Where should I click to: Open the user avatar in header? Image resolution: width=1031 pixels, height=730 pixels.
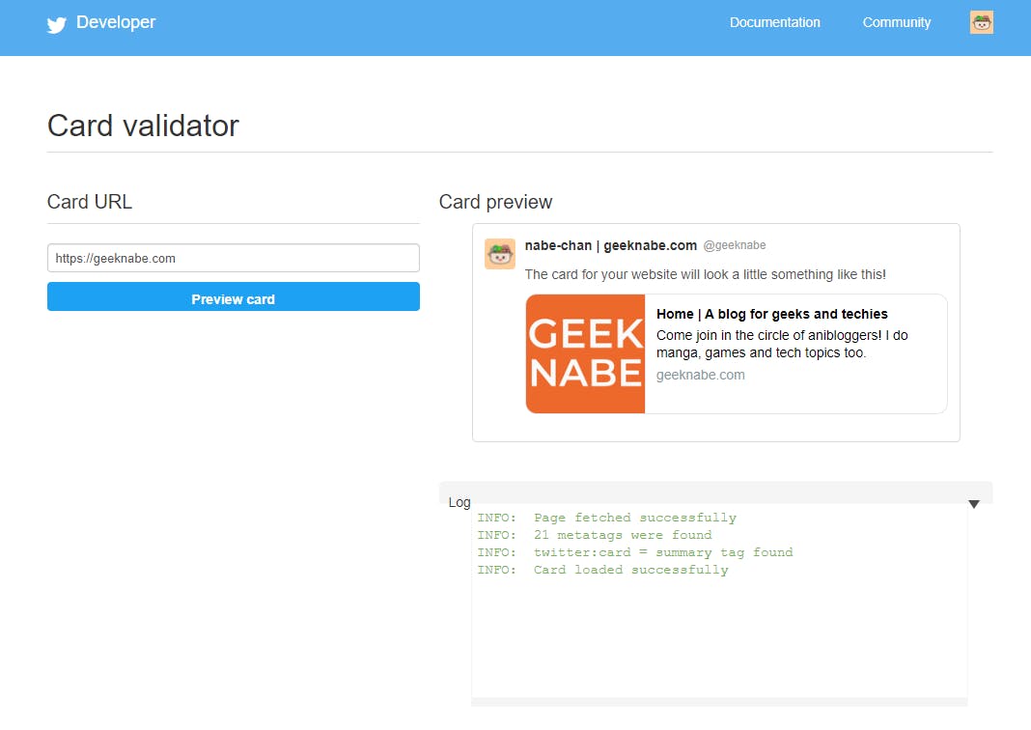point(981,22)
